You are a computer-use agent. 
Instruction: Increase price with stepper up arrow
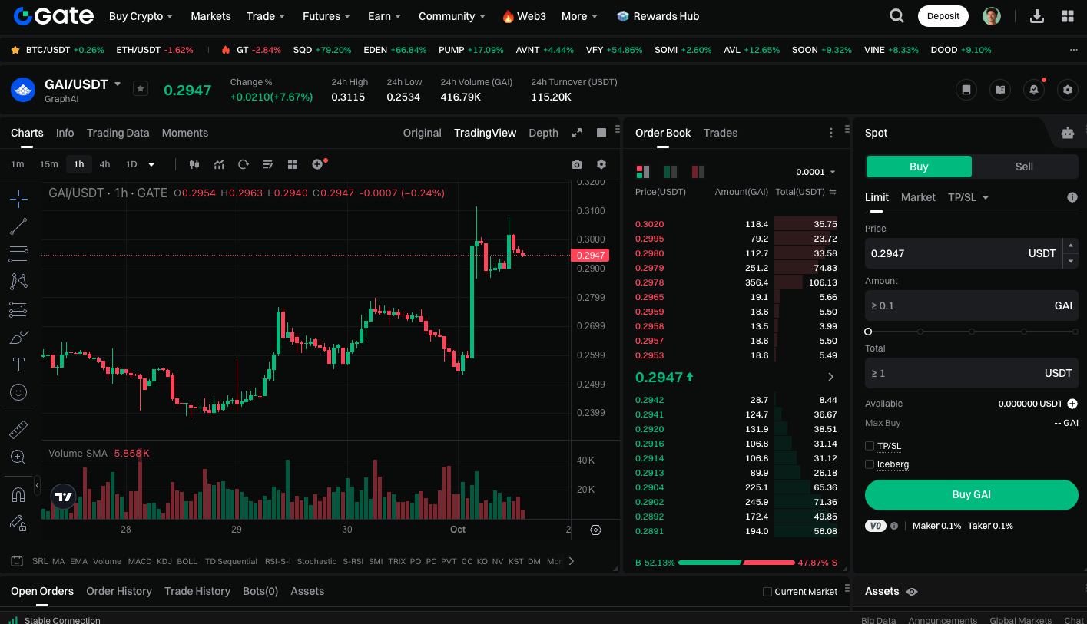click(1071, 246)
